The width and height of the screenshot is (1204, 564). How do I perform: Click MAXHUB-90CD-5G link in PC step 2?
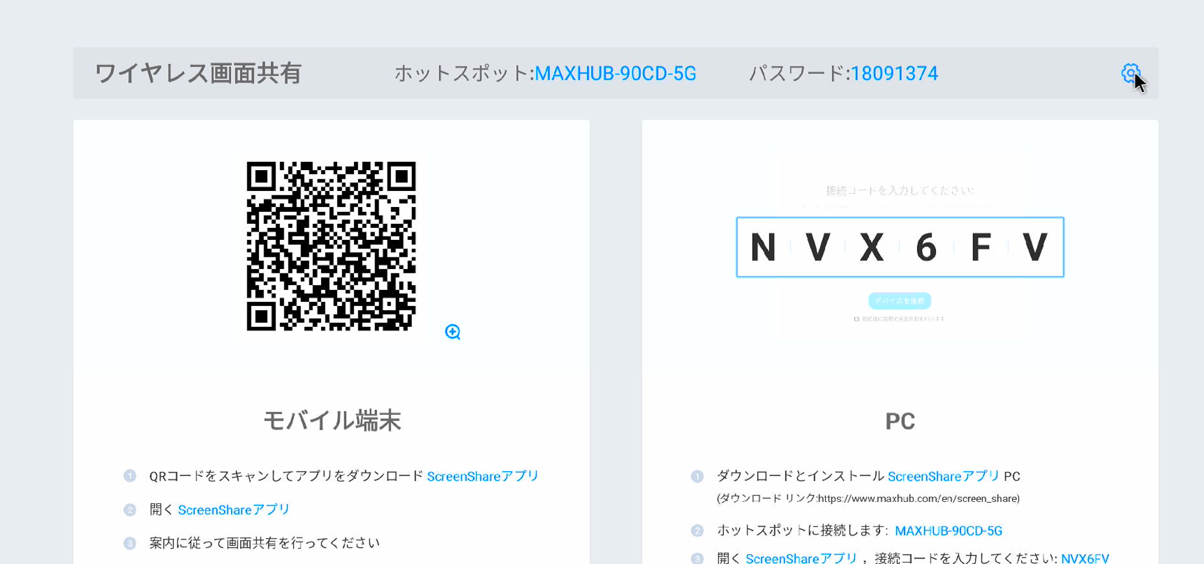949,531
